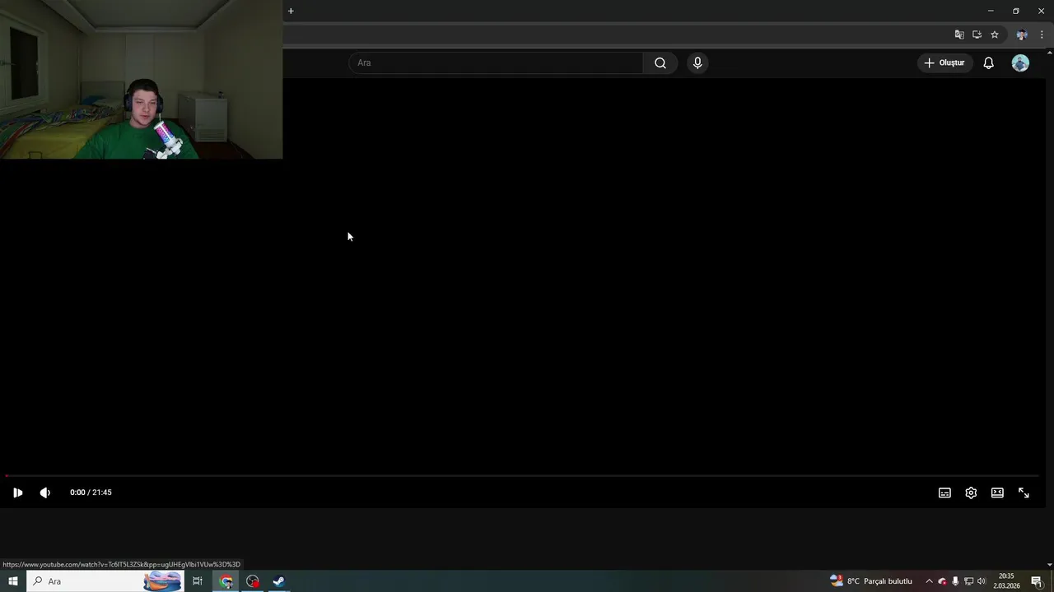This screenshot has width=1054, height=592.
Task: Click the install app icon
Action: pos(977,35)
